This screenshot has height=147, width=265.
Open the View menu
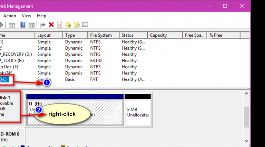click(x=27, y=16)
